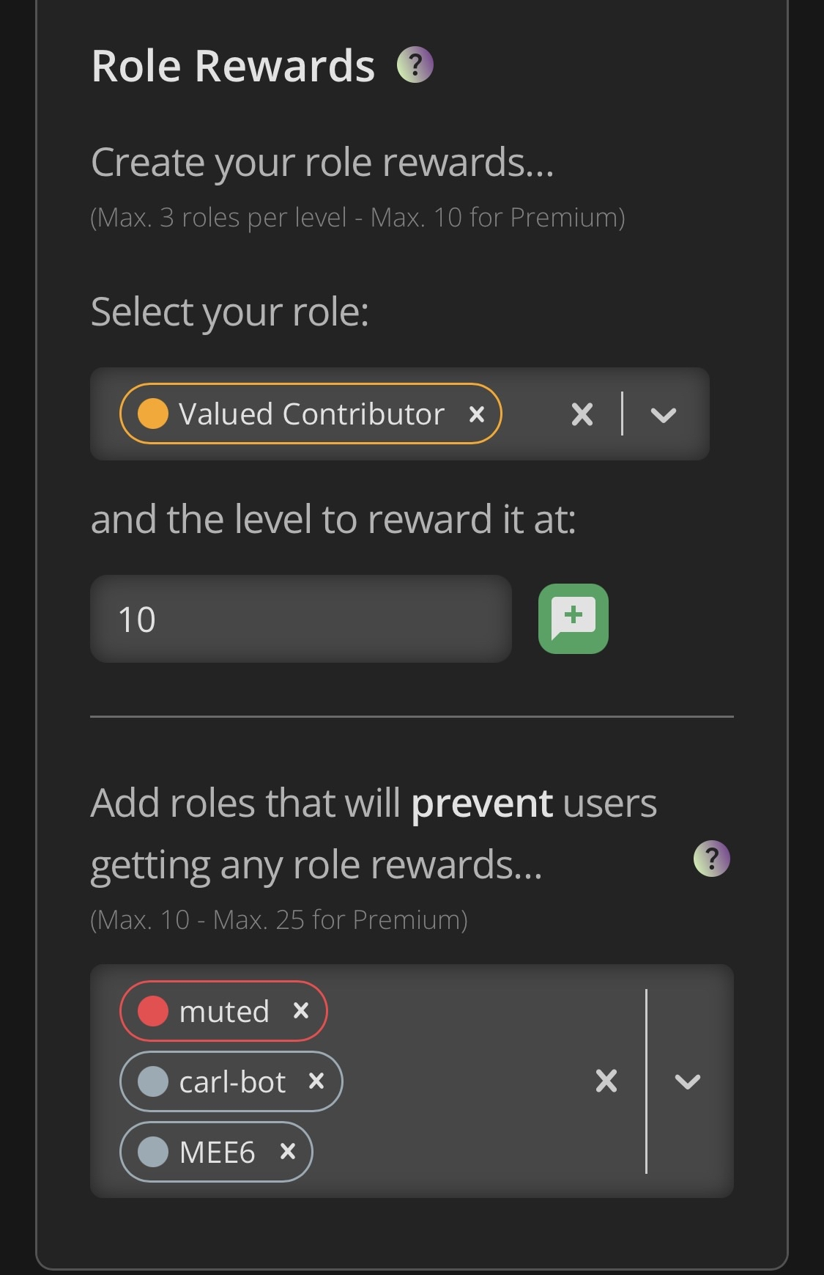Viewport: 824px width, 1275px height.
Task: Expand the role selection dropdown arrow
Action: point(664,414)
